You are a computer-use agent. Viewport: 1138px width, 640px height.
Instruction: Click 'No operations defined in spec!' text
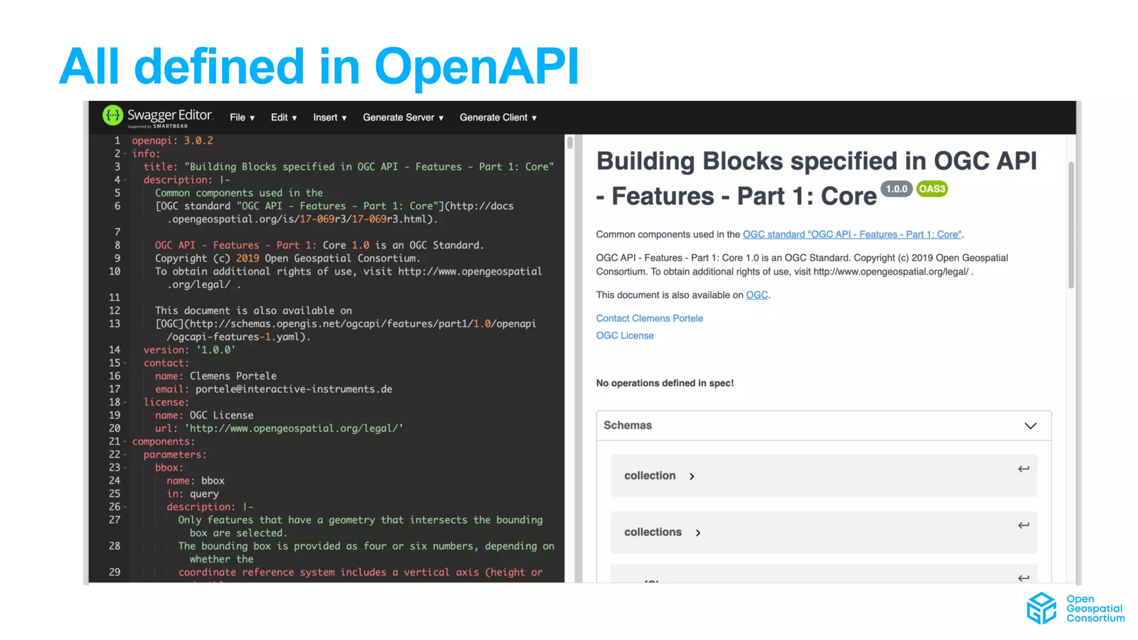pyautogui.click(x=665, y=383)
